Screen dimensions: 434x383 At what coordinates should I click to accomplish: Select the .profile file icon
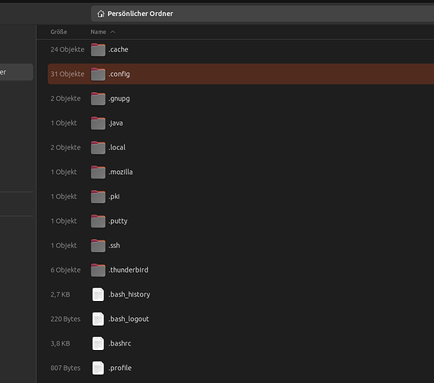pos(98,368)
